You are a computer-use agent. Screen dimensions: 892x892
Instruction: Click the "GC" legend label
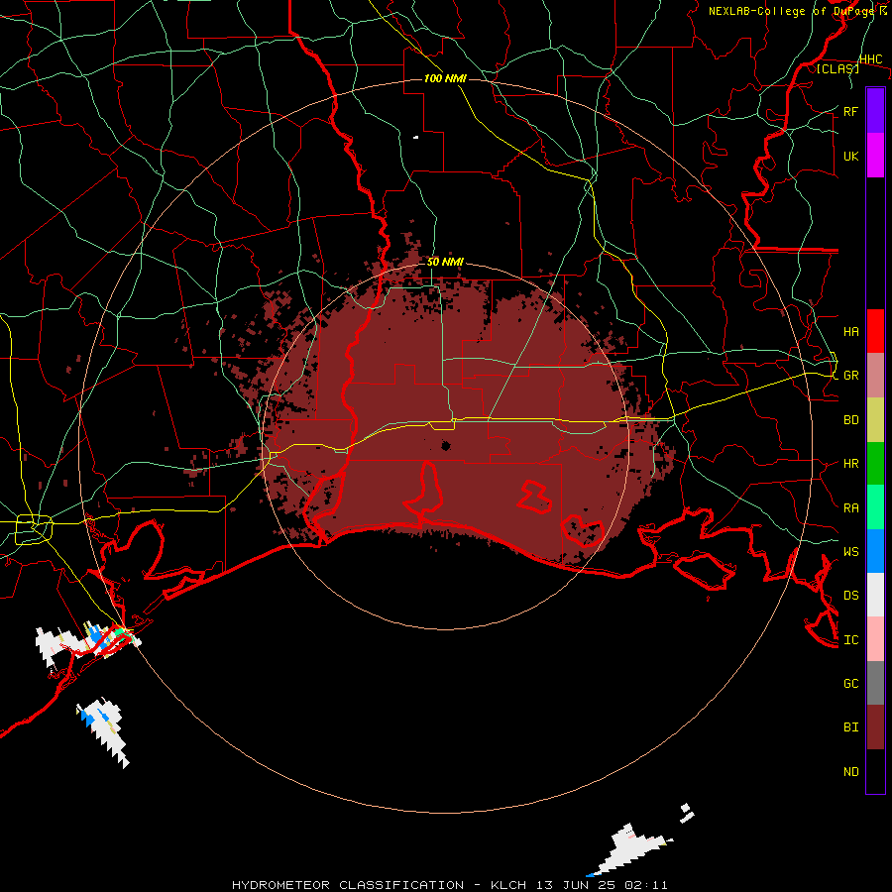click(850, 683)
